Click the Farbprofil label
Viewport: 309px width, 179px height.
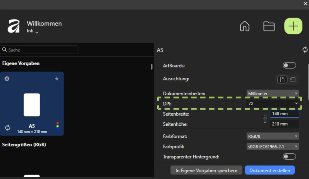pyautogui.click(x=174, y=147)
